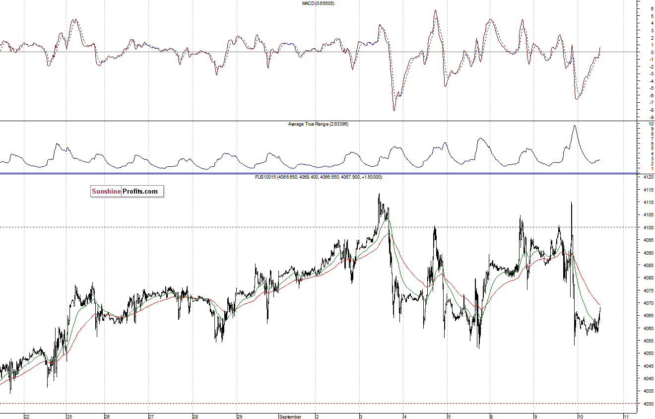Click the 4035 price axis label
The height and width of the screenshot is (419, 655).
click(648, 392)
